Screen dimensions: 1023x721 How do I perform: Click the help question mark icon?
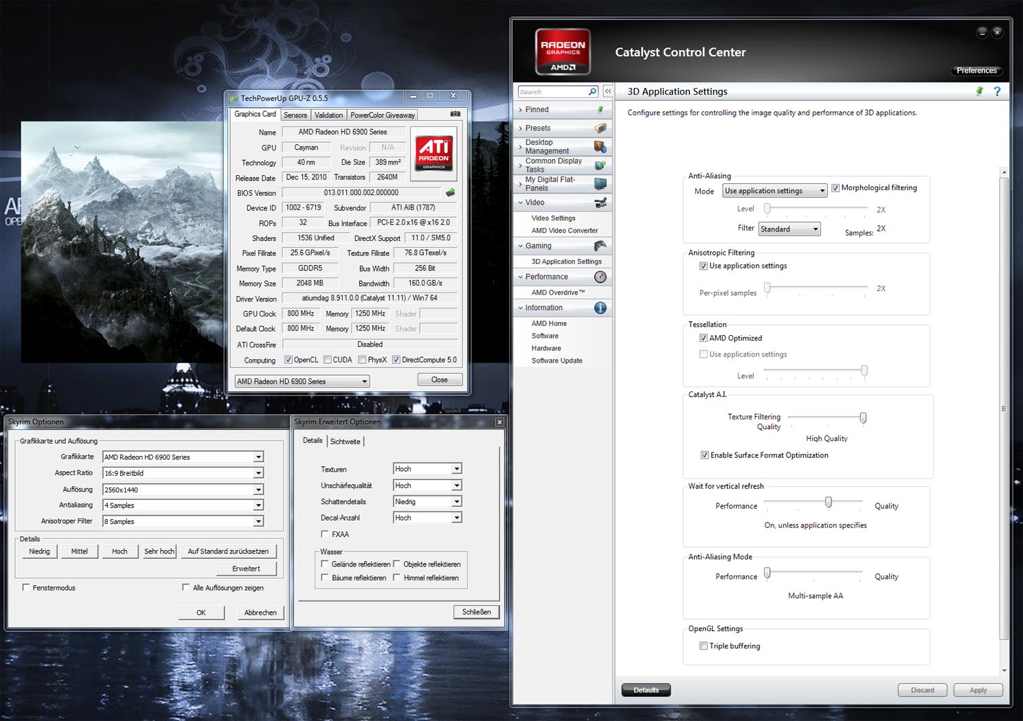coord(997,91)
